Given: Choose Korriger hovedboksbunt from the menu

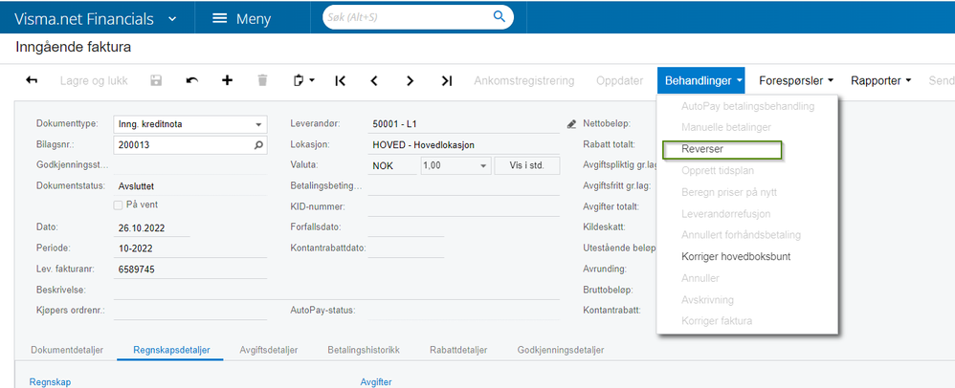Looking at the screenshot, I should tap(736, 257).
